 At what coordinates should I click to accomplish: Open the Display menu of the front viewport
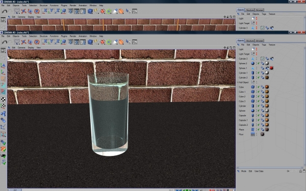31,47
